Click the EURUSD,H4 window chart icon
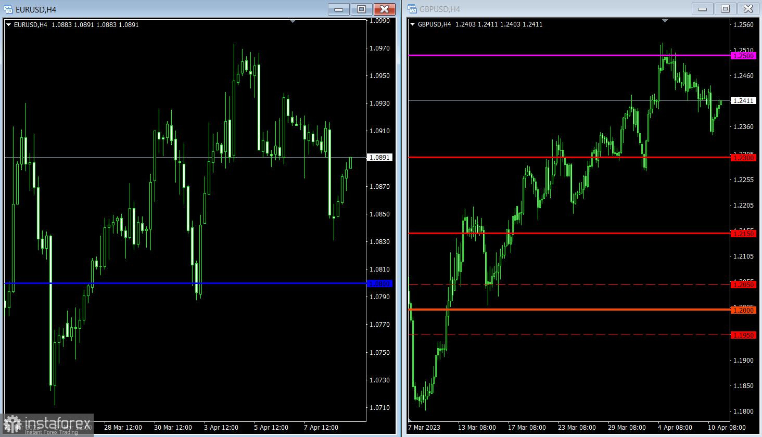Viewport: 762px width, 437px height. click(9, 9)
